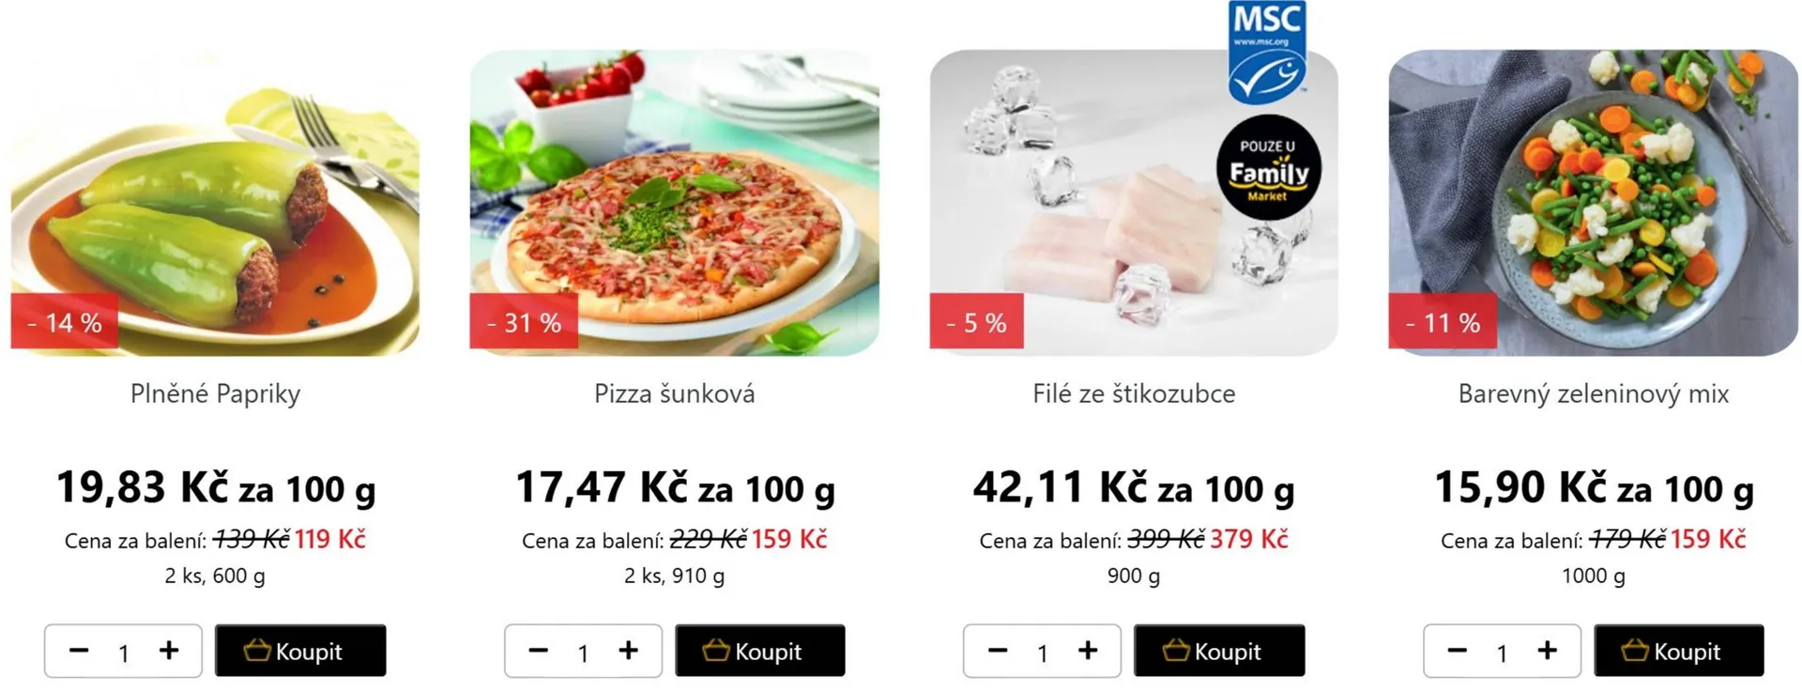Increase quantity of Filé ze štikozubce
Viewport: 1802px width, 692px height.
[1088, 651]
